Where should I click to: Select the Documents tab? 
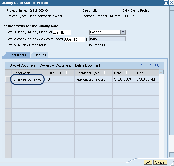18,55
